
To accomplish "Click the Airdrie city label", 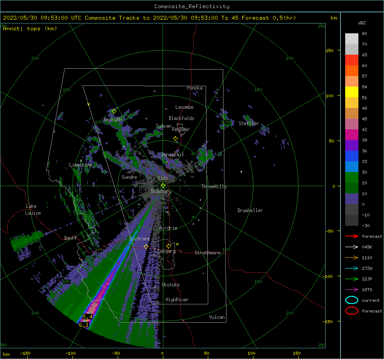I will (168, 228).
